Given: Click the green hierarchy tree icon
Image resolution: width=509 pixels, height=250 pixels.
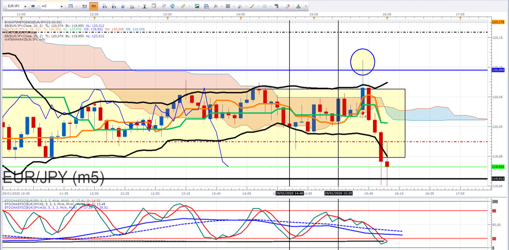Looking at the screenshot, I should [x=299, y=6].
